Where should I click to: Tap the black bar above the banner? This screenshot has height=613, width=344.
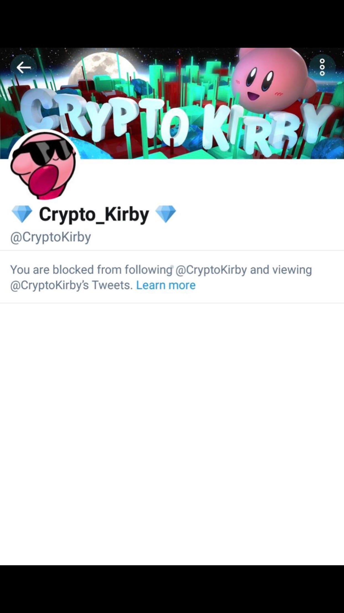[172, 24]
